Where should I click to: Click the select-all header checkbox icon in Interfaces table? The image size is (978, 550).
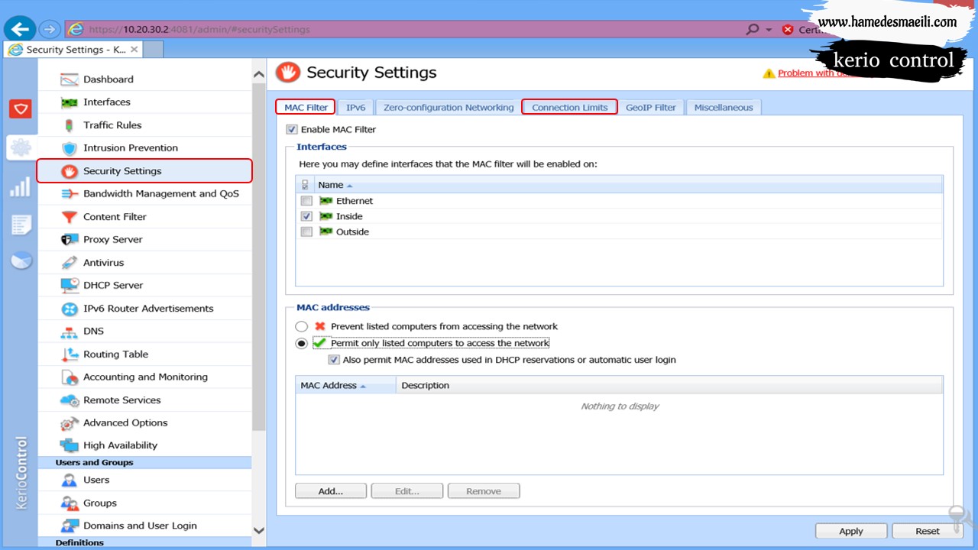click(x=306, y=185)
